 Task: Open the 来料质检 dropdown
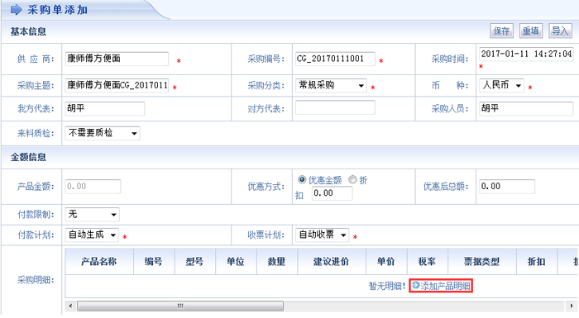coord(103,133)
